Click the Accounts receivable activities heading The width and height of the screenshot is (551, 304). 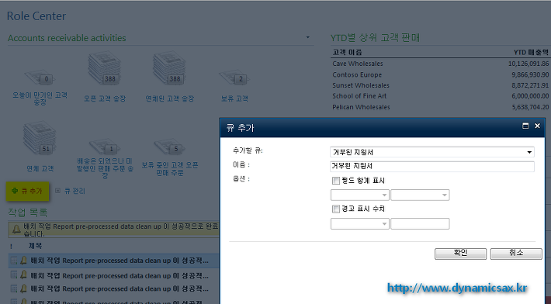coord(67,38)
